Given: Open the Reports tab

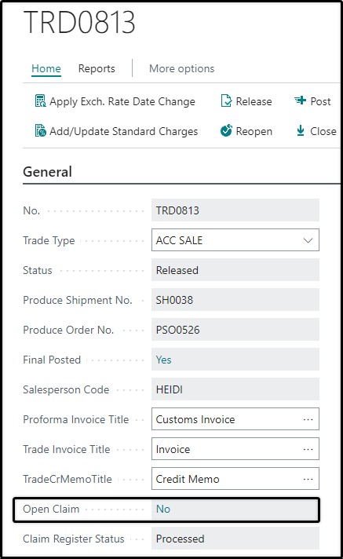Looking at the screenshot, I should pyautogui.click(x=97, y=68).
